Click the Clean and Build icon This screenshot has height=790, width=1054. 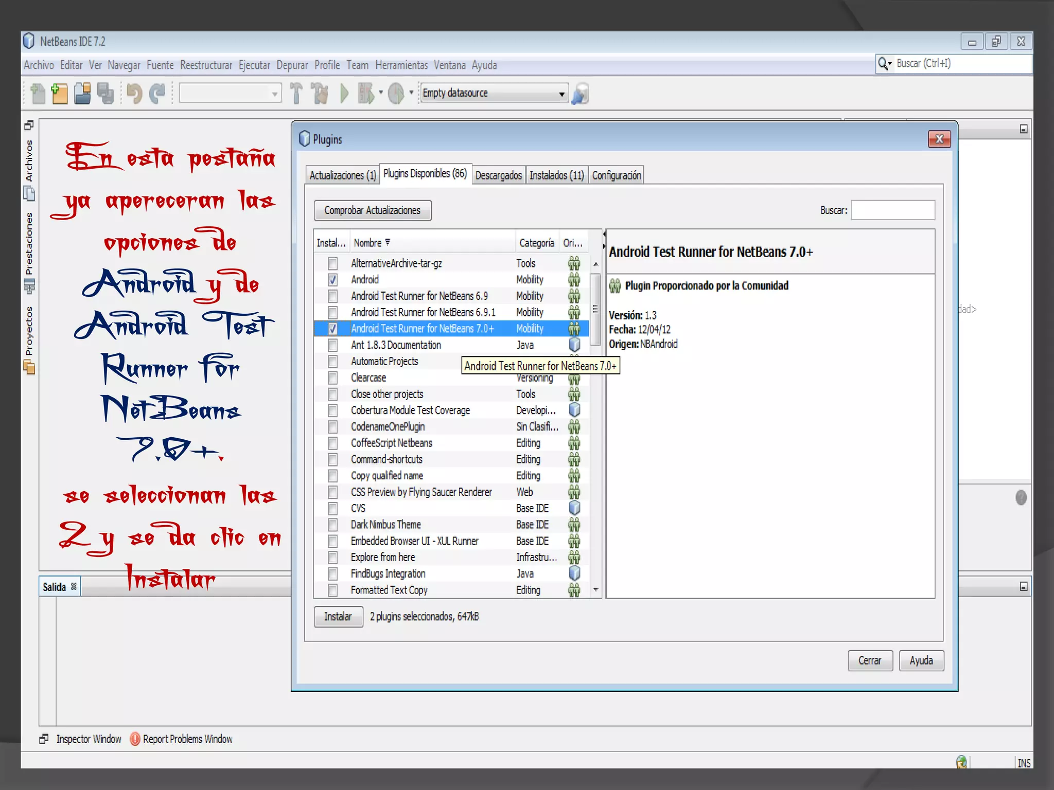pyautogui.click(x=320, y=94)
